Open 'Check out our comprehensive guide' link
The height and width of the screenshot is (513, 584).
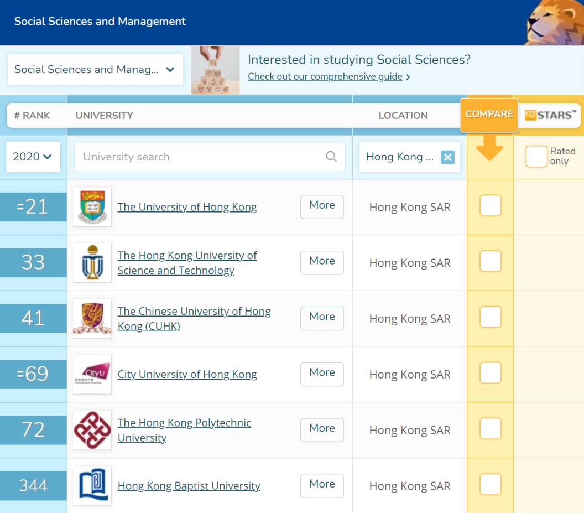[325, 76]
